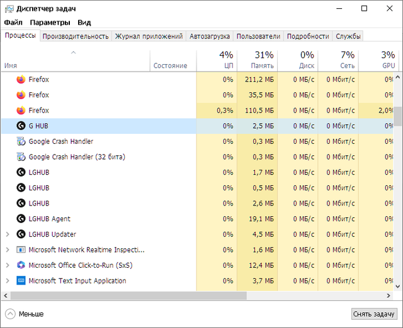403x328 pixels.
Task: Click the Google Crash Handler icon
Action: point(21,141)
